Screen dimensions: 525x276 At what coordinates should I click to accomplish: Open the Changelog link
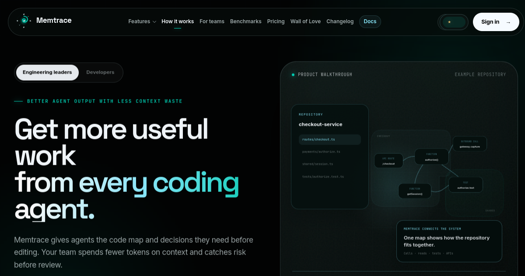[340, 21]
